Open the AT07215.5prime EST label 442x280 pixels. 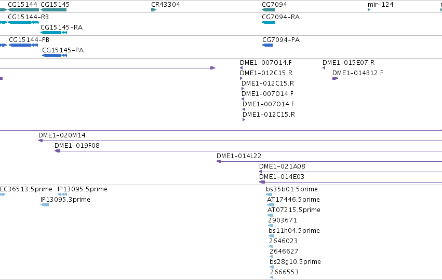click(x=294, y=210)
